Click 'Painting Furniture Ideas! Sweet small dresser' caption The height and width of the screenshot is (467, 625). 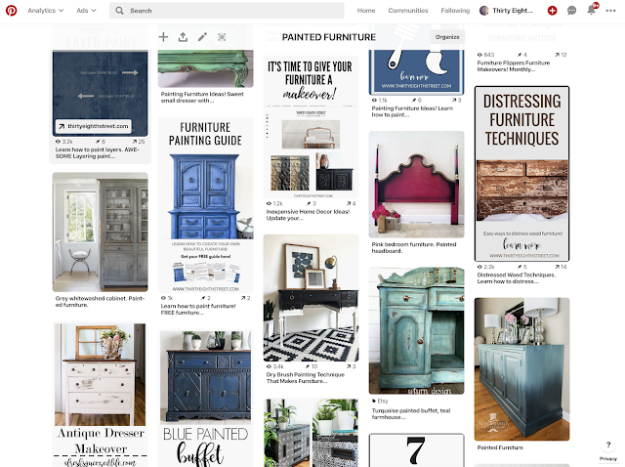click(202, 98)
